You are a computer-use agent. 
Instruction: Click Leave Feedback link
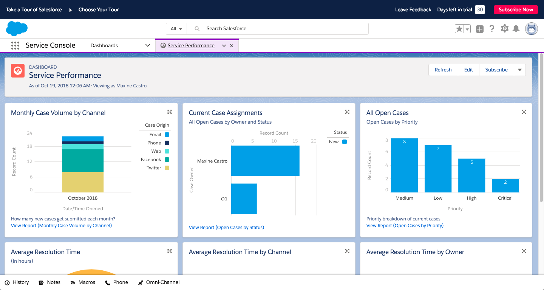(x=413, y=10)
